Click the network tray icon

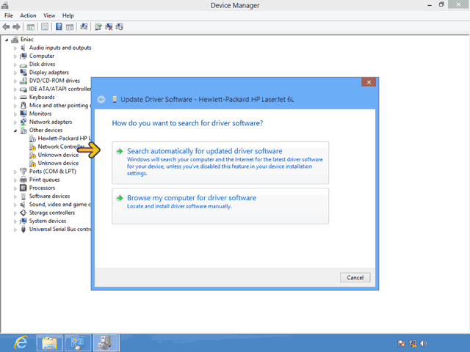point(413,343)
